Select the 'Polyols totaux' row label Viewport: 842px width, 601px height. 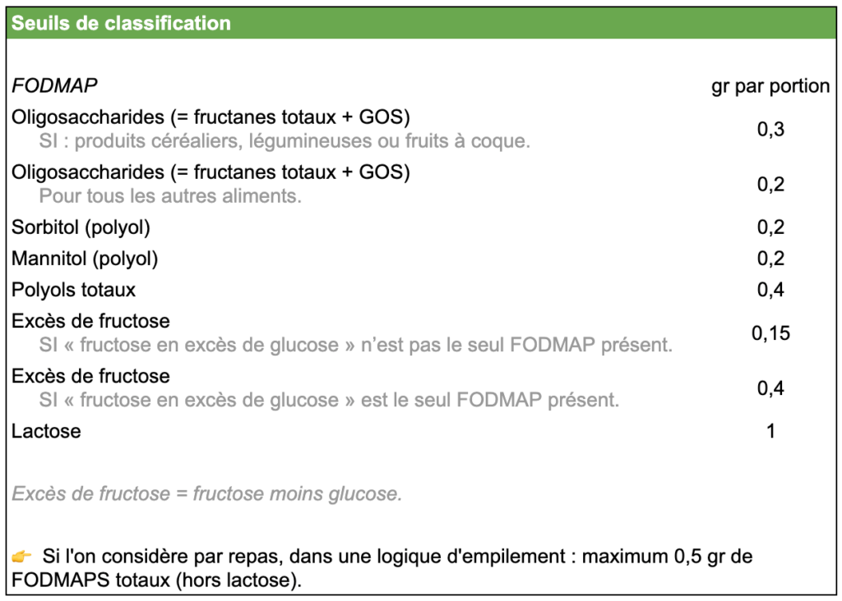(73, 290)
